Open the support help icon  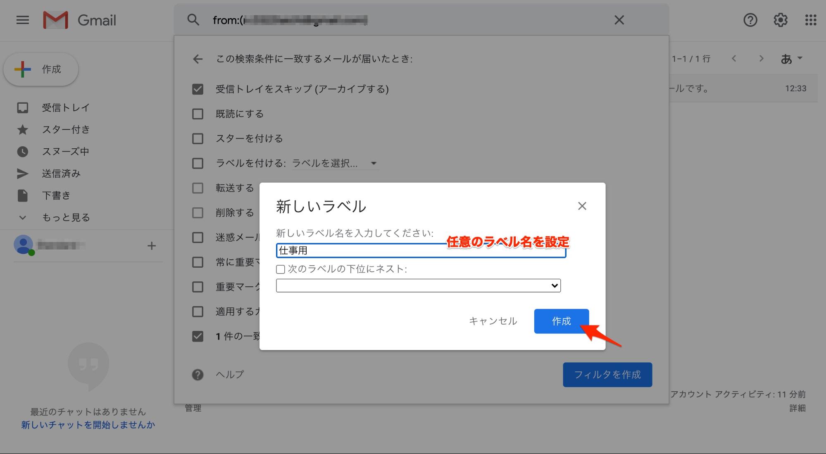[750, 20]
